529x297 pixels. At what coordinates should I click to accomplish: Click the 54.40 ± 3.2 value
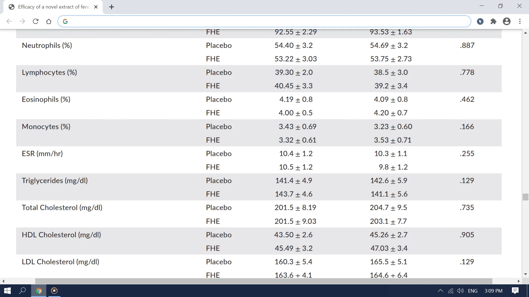(x=293, y=45)
